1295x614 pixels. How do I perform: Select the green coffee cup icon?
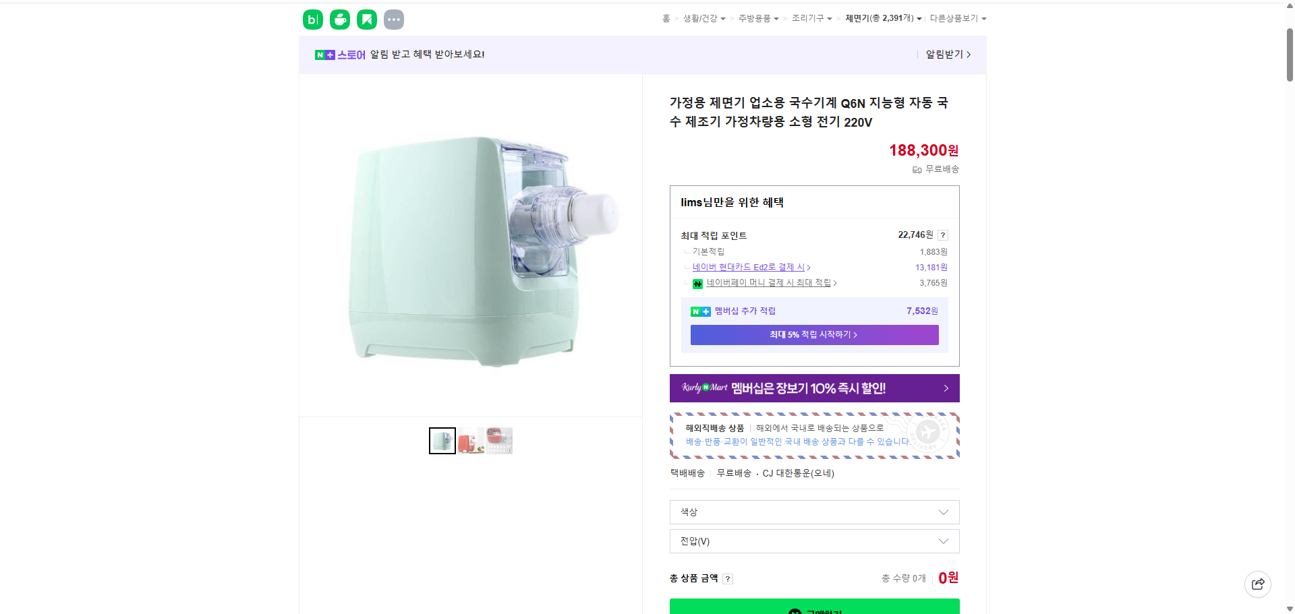point(339,19)
